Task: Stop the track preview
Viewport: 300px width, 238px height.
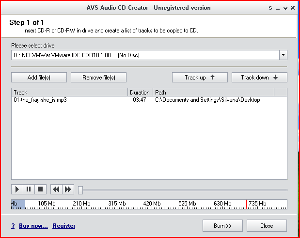Action: (40, 190)
